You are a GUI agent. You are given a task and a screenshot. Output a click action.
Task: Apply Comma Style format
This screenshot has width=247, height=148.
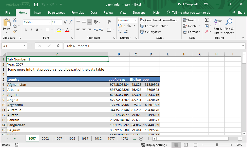pyautogui.click(x=134, y=26)
